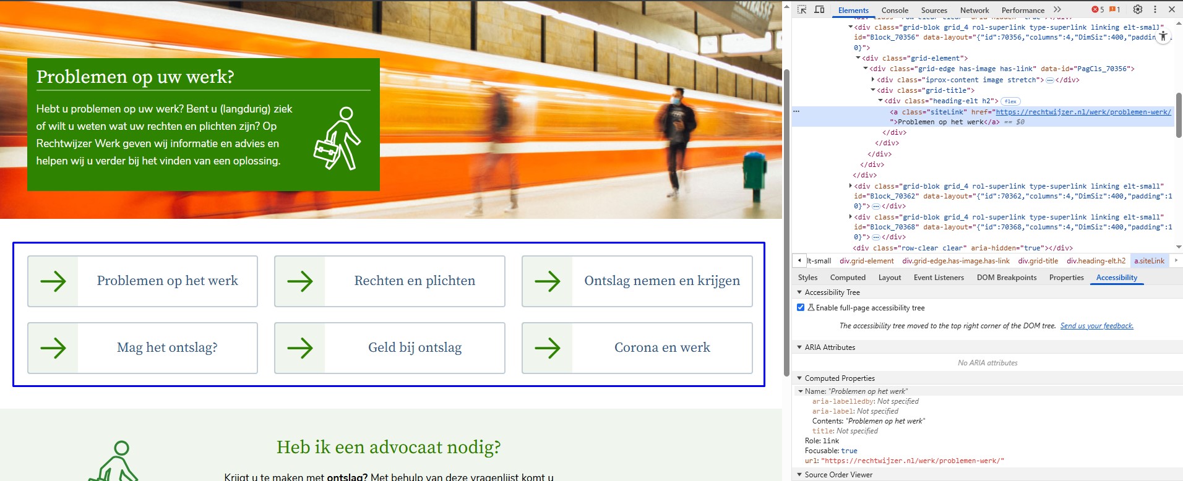Image resolution: width=1183 pixels, height=481 pixels.
Task: Click the arrow icon beside Ontslag nemen en krijgen
Action: (548, 281)
